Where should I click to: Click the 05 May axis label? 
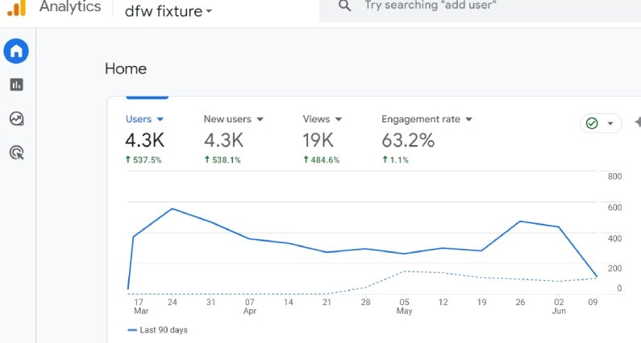pos(404,306)
